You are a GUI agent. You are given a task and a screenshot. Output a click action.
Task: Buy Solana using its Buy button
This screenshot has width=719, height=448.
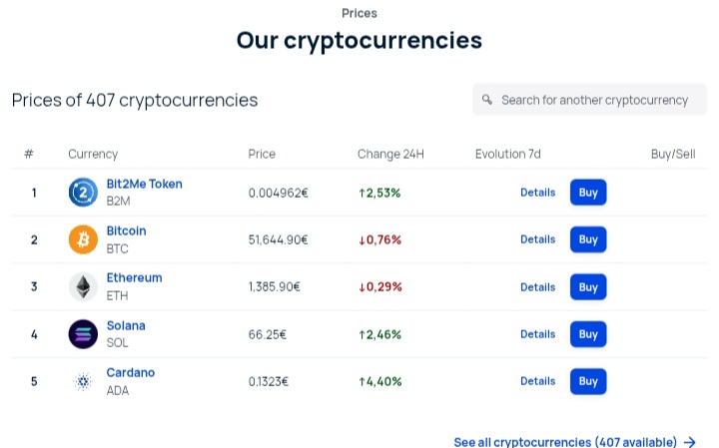(x=588, y=334)
